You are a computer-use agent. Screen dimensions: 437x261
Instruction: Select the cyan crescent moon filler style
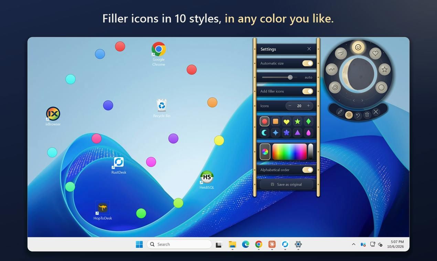(265, 133)
